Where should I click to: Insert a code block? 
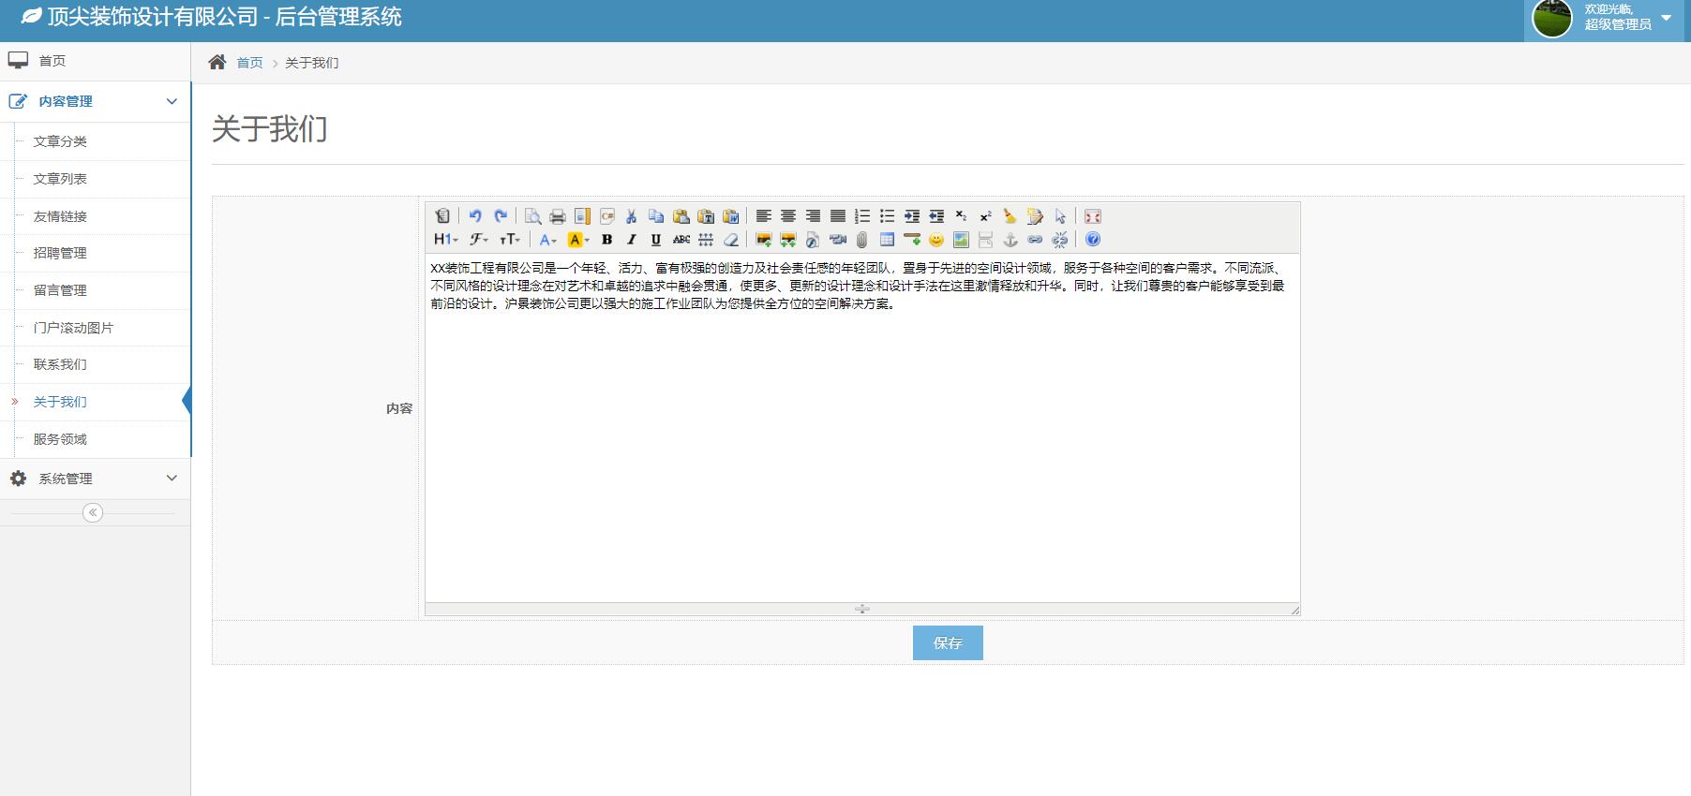(606, 216)
